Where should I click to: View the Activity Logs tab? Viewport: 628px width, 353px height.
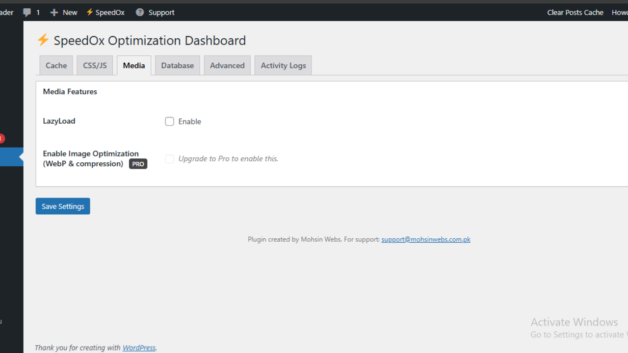pos(283,65)
